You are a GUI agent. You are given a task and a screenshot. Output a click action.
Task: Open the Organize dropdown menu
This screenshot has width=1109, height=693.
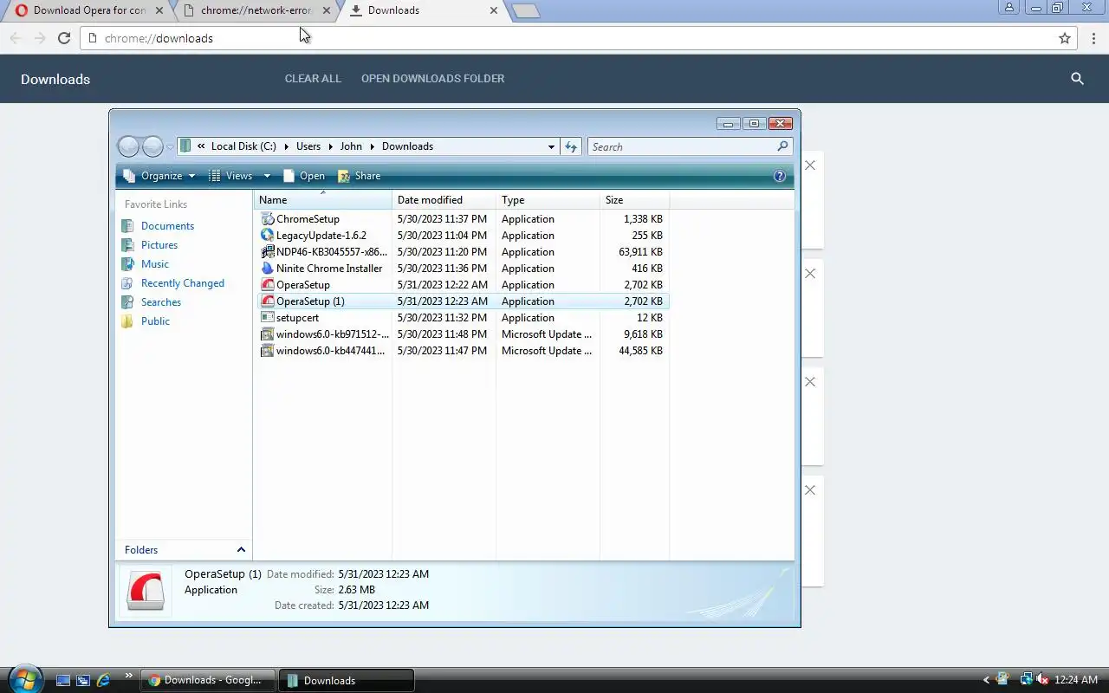coord(159,176)
